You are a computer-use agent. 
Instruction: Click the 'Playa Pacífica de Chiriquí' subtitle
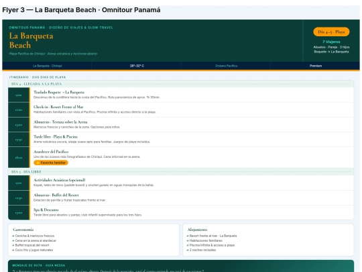[x=53, y=54]
